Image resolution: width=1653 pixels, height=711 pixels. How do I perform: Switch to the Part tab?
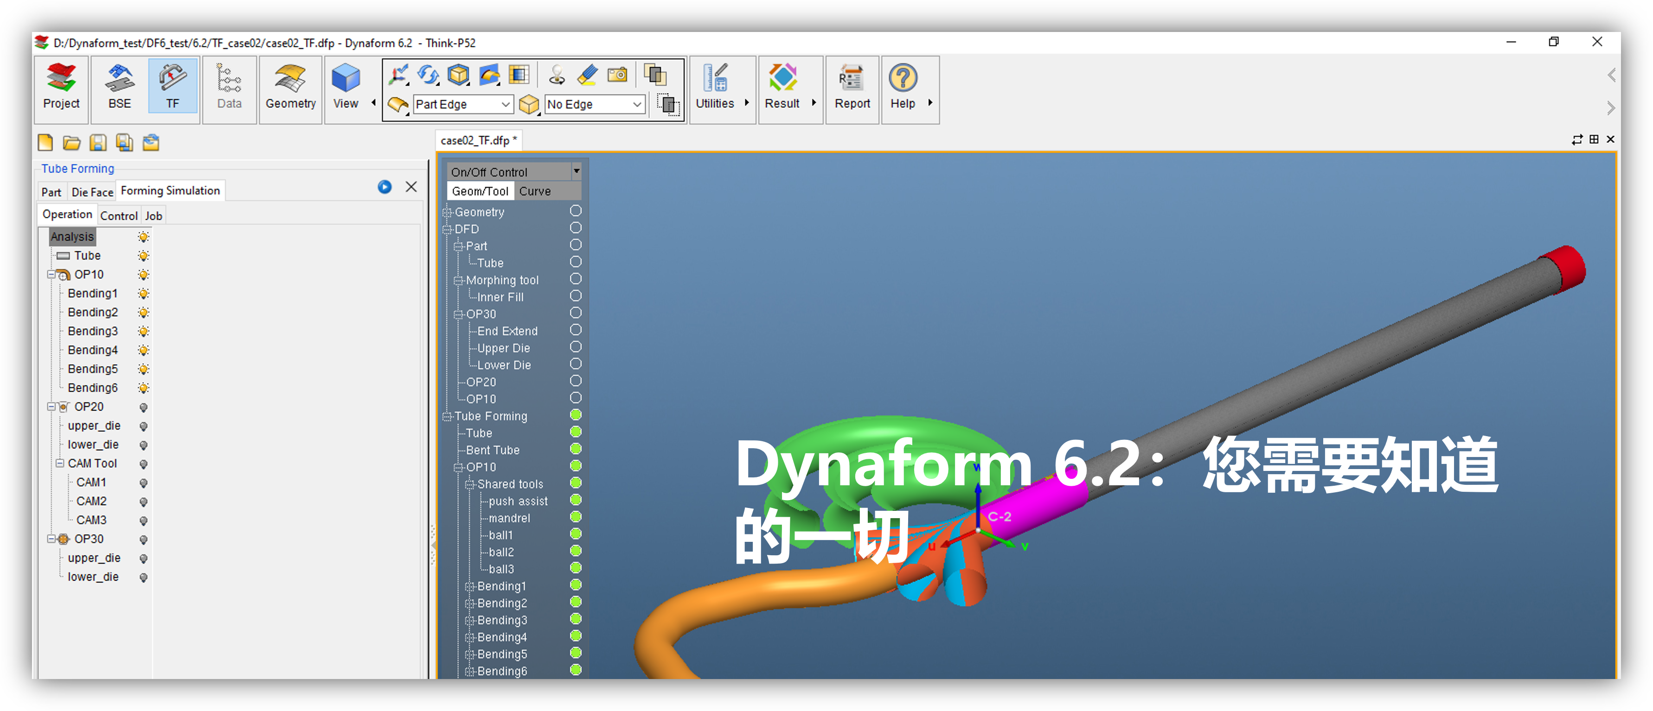[x=51, y=192]
